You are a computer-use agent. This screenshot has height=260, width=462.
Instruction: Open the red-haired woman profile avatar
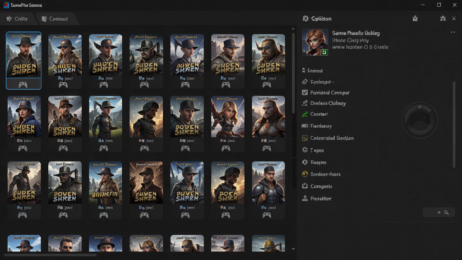click(315, 42)
